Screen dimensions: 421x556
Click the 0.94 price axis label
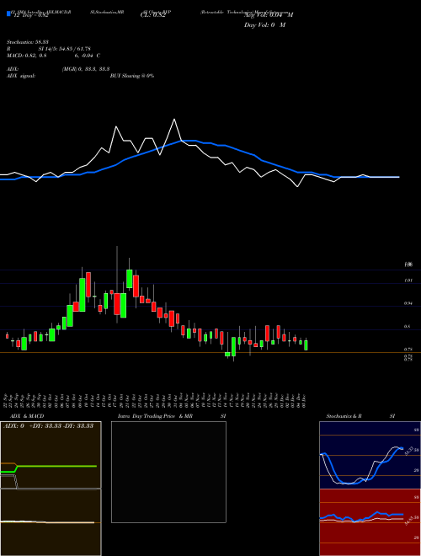click(x=408, y=303)
